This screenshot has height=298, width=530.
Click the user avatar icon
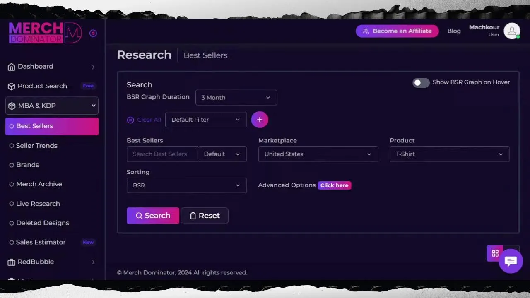(512, 31)
